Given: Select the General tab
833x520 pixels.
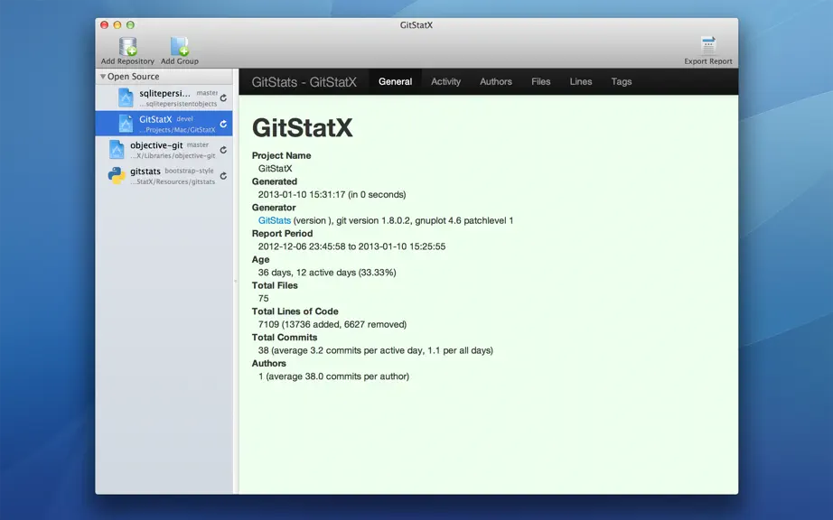Looking at the screenshot, I should coord(395,82).
